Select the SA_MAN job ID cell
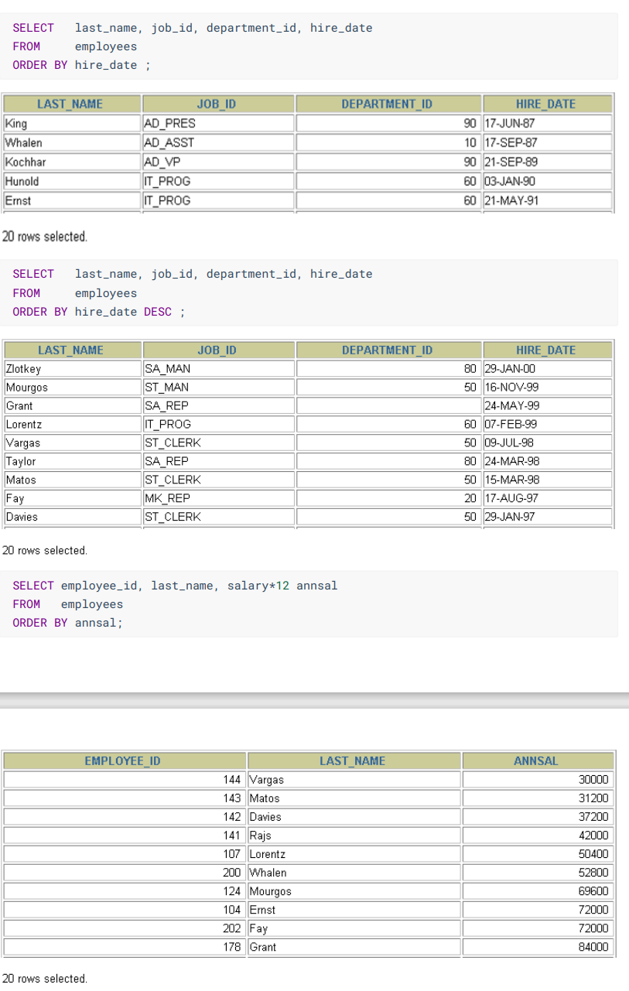Image resolution: width=629 pixels, height=991 pixels. point(217,369)
